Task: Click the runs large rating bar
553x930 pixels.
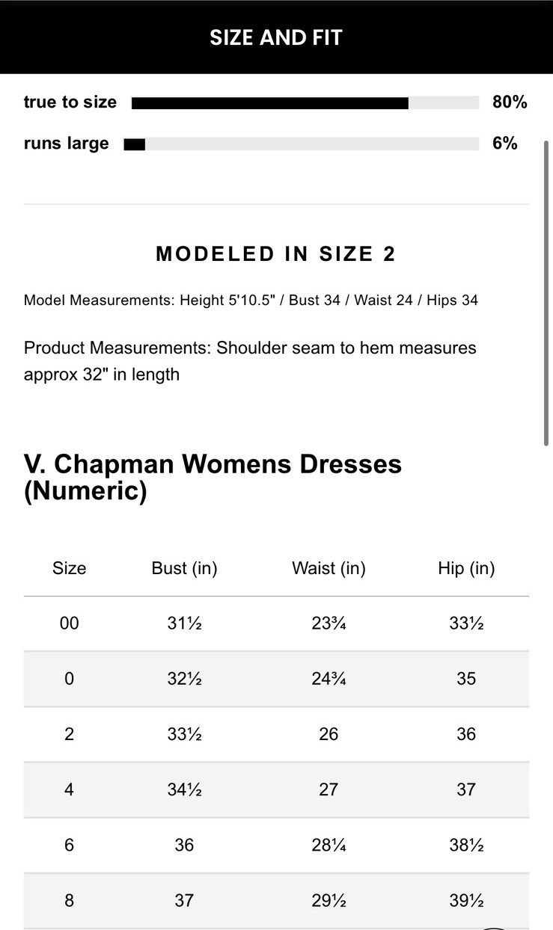Action: coord(301,144)
